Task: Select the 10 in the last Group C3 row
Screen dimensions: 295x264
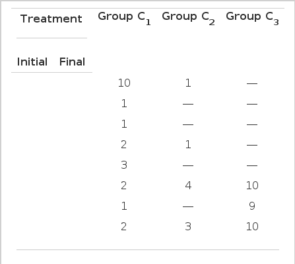Action: point(252,226)
